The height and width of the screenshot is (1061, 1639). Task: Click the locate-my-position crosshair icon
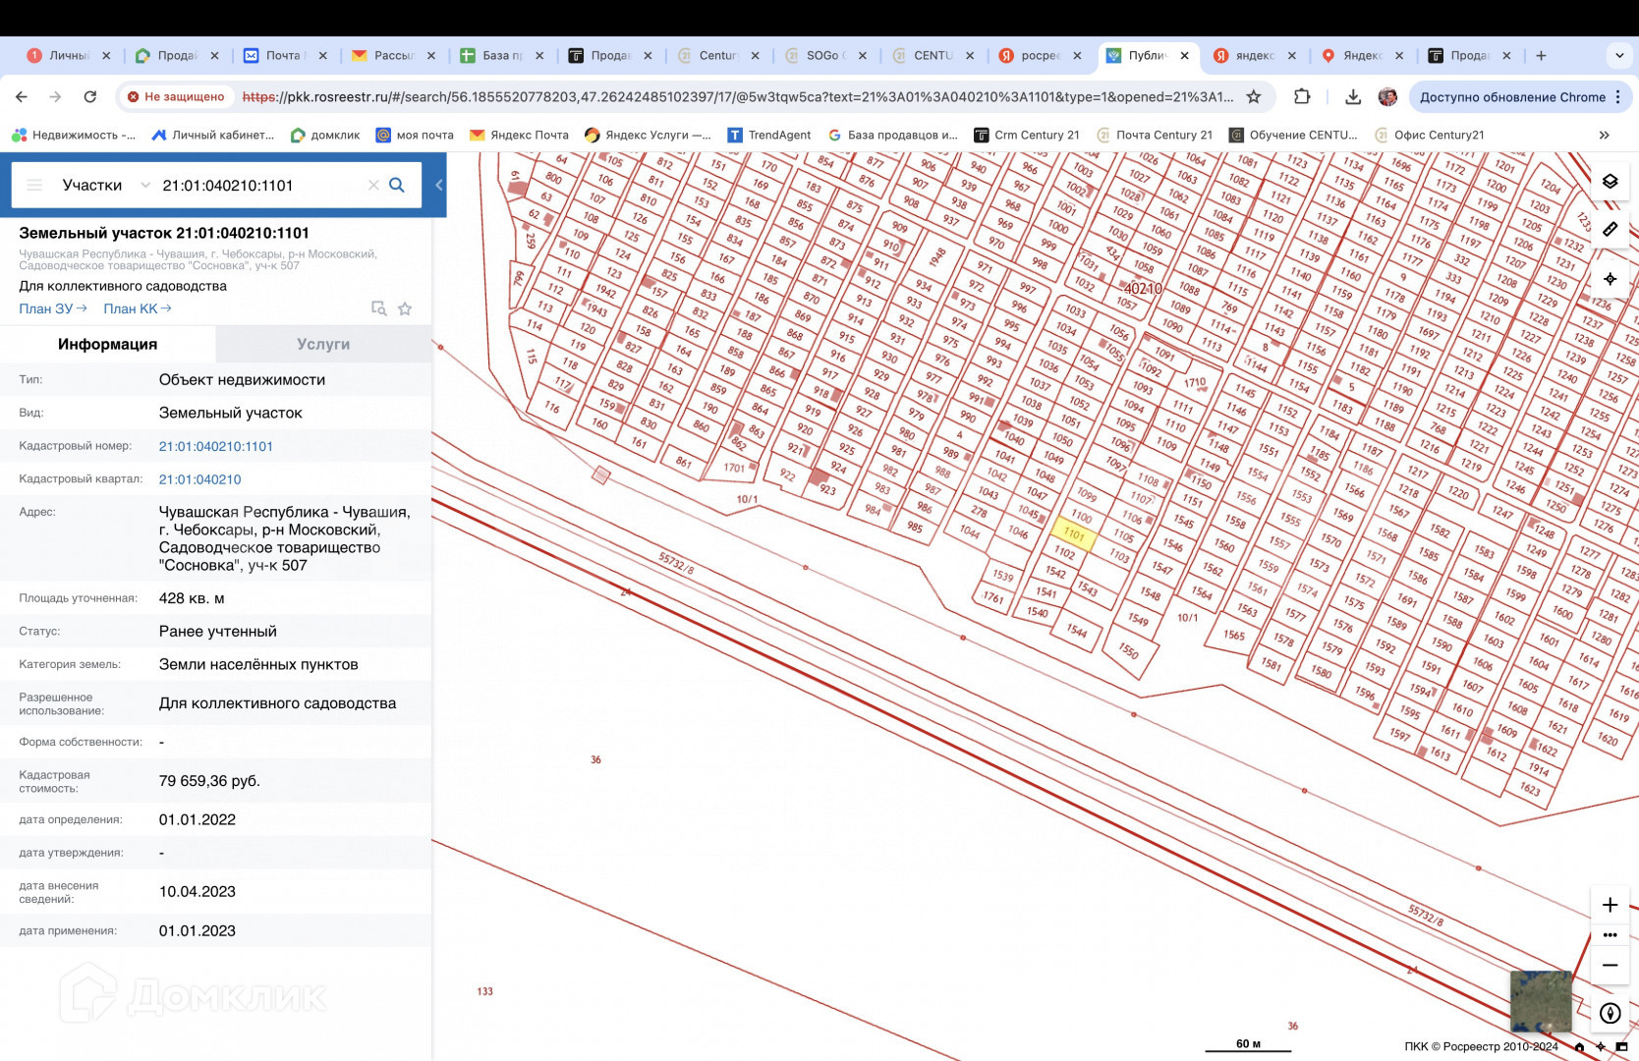(x=1610, y=279)
